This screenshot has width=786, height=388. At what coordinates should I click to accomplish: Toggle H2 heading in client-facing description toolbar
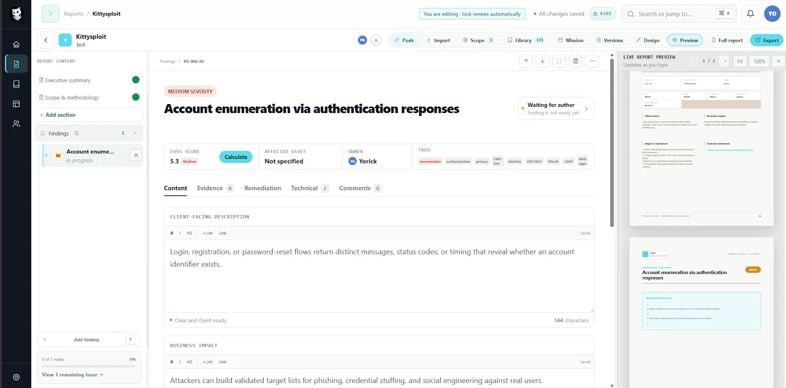(x=189, y=233)
